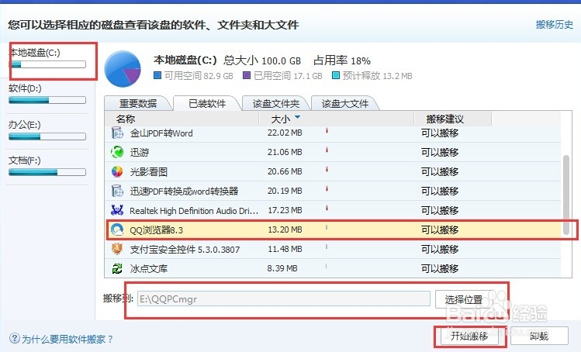Click 可以搬移 in the 迅游 row
The image size is (581, 352).
click(x=440, y=152)
